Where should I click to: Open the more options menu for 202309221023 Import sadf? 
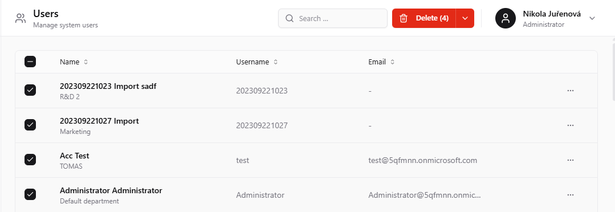[x=571, y=91]
